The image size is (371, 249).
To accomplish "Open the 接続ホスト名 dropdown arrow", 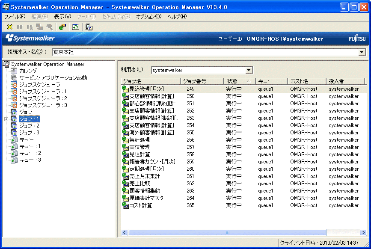I will [362, 52].
